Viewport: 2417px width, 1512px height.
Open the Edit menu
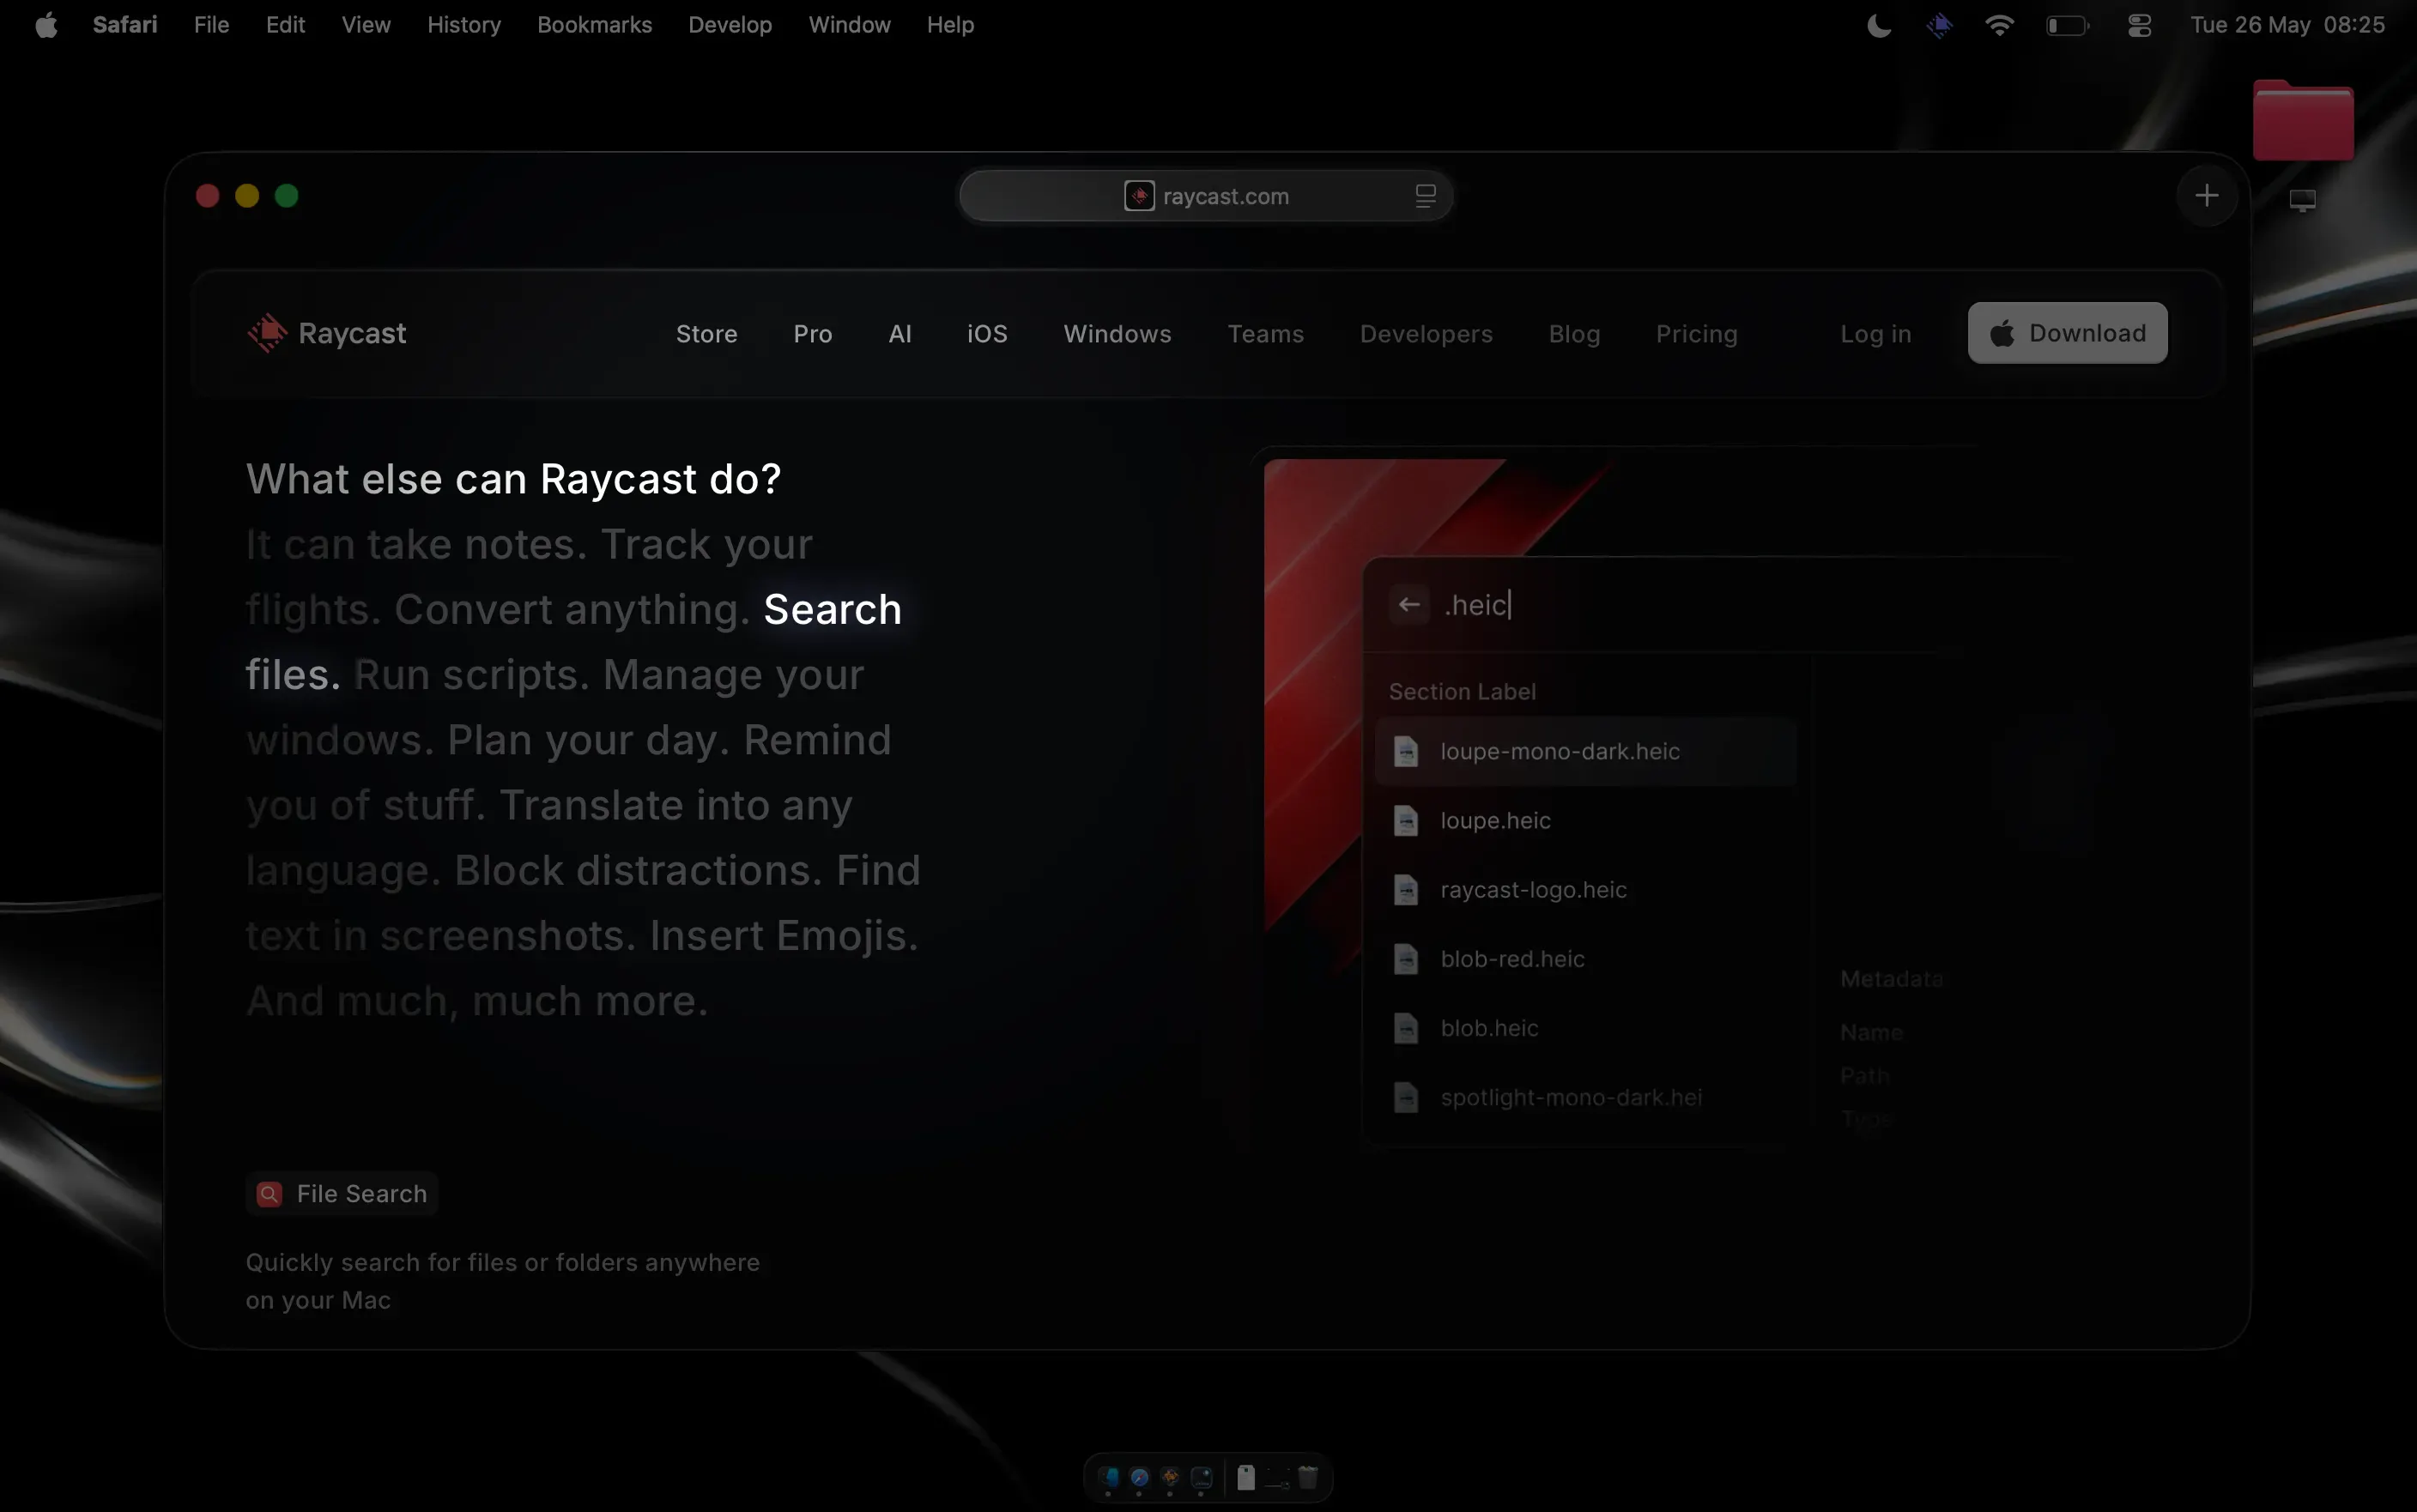285,25
